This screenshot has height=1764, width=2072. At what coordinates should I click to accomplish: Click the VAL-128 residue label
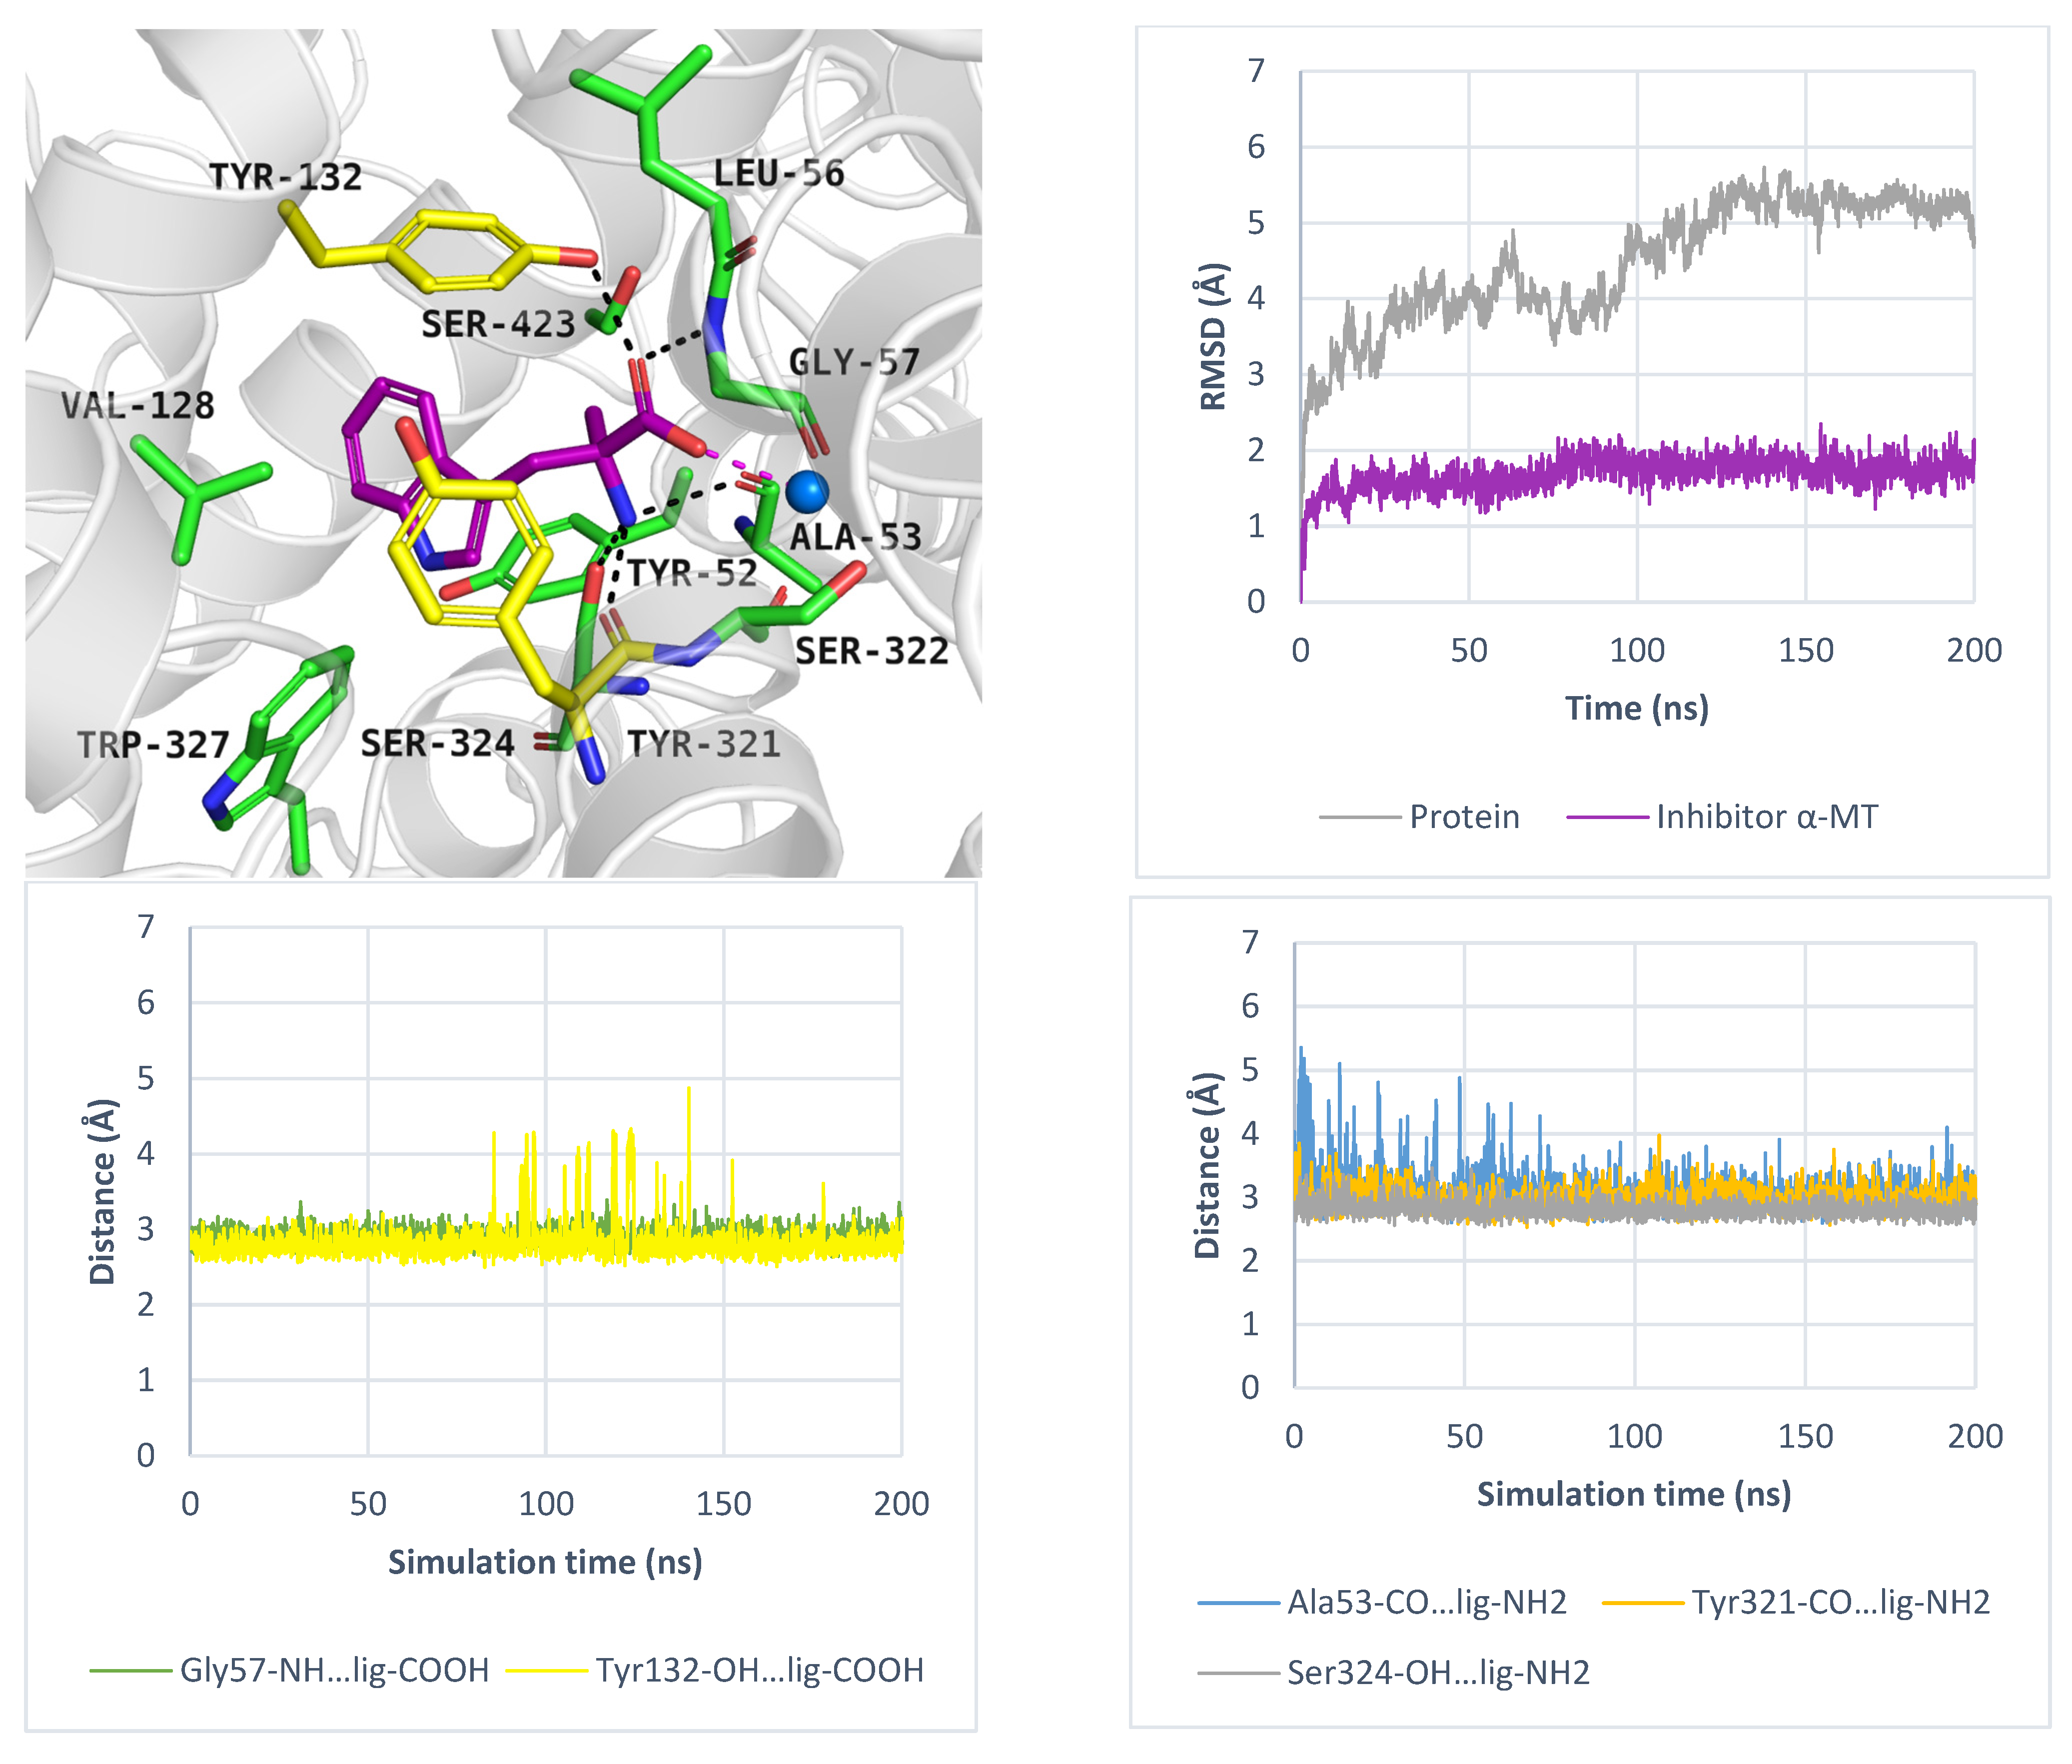coord(138,405)
